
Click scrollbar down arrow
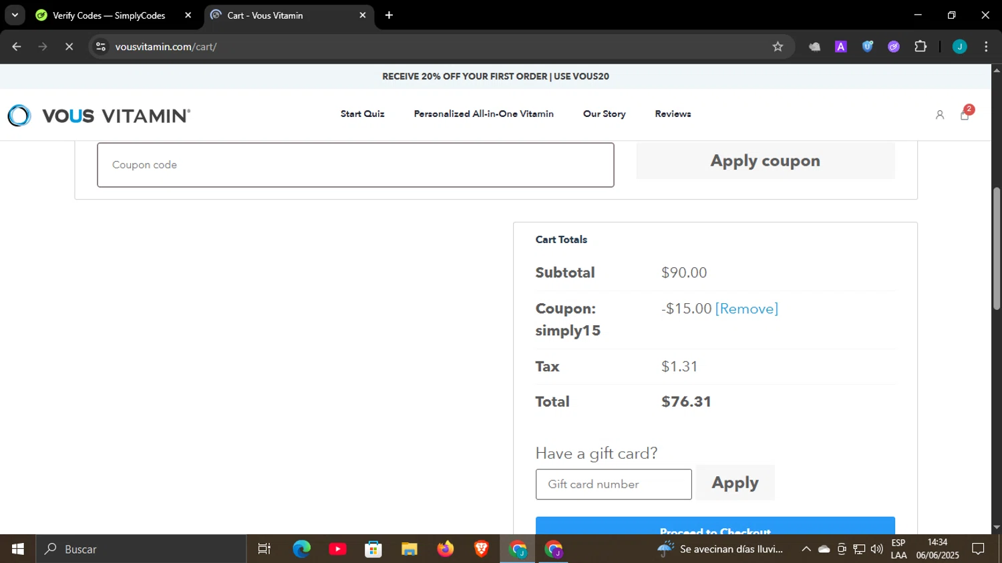point(997,528)
